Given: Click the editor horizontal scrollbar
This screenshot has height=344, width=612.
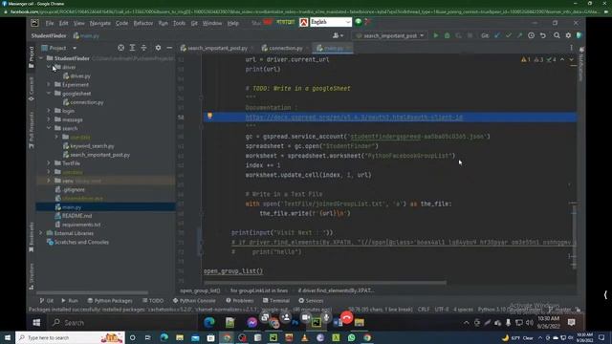Looking at the screenshot, I should click(x=325, y=283).
